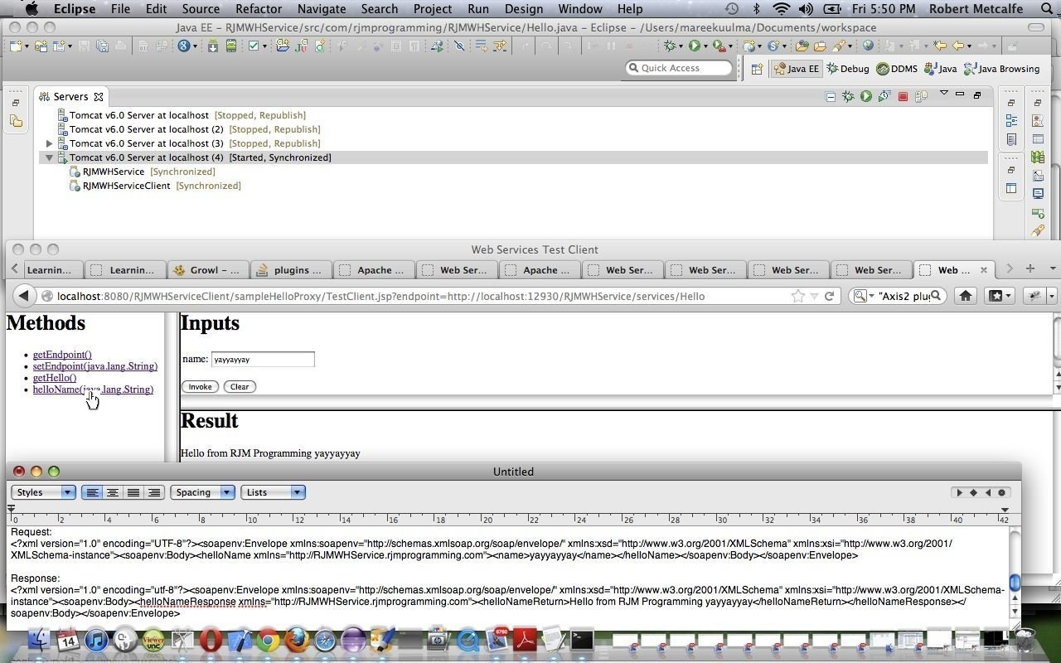The width and height of the screenshot is (1061, 663).
Task: Click the Invoke button
Action: (200, 387)
